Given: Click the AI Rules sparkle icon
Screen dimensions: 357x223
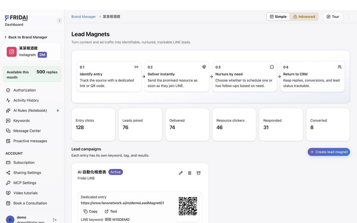Looking at the screenshot, I should click(x=8, y=110).
